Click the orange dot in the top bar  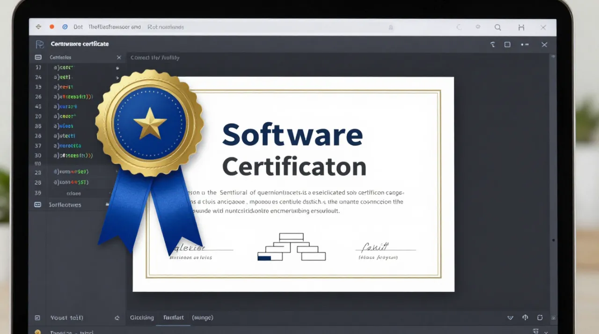(52, 27)
